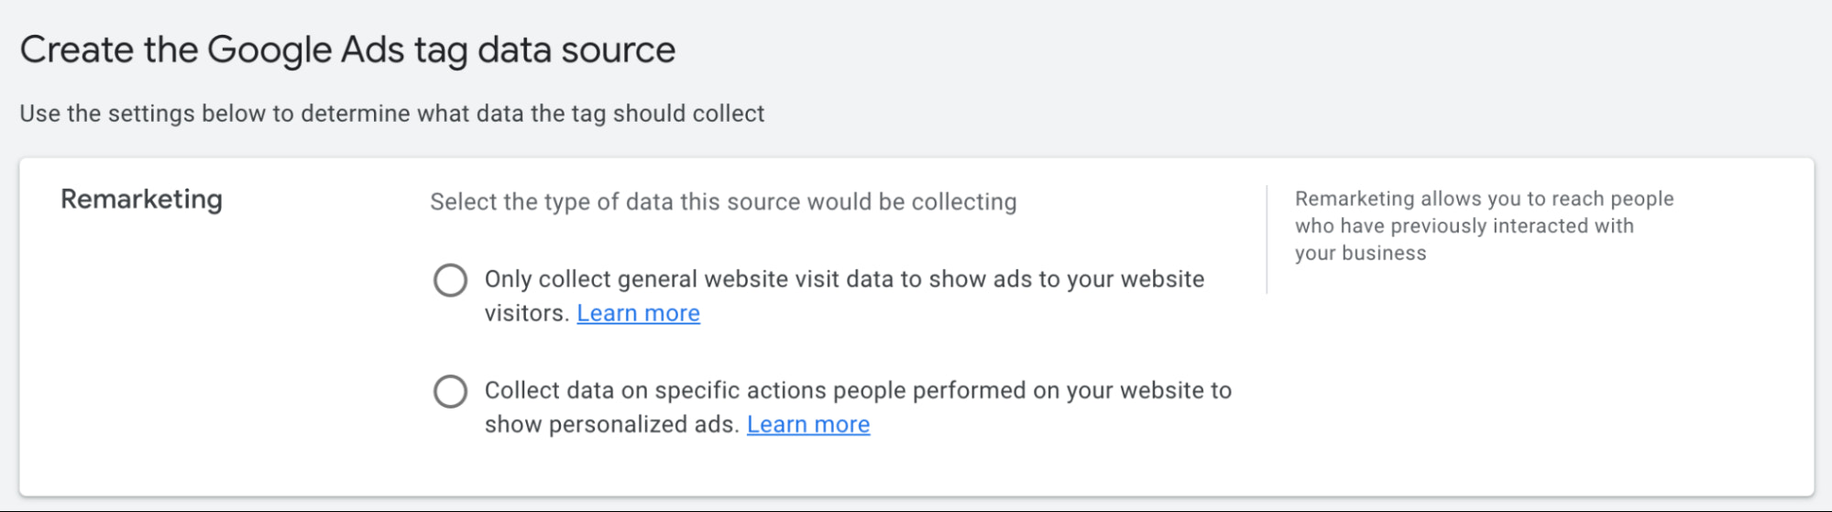Open Learn more link after 'personalized ads.'
Image resolution: width=1832 pixels, height=512 pixels.
(x=807, y=425)
